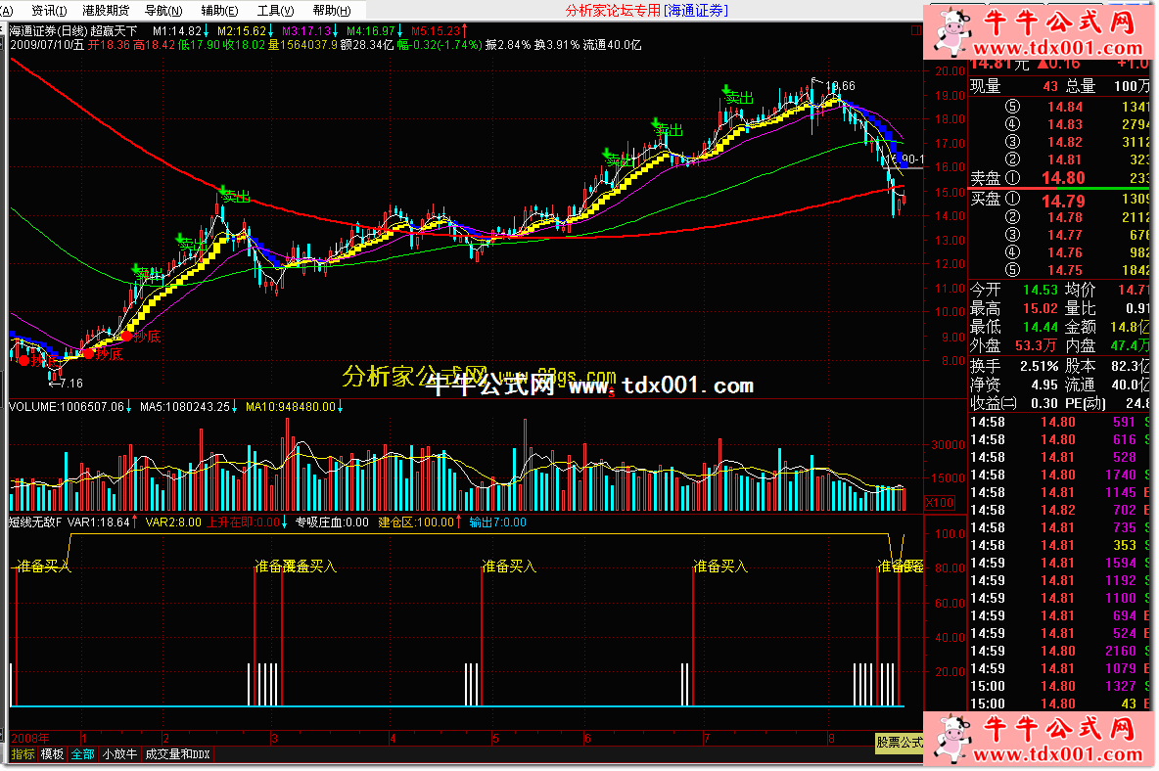Click the red 抄底 dot near 9.00 level
Image resolution: width=1159 pixels, height=771 pixels.
(x=126, y=337)
